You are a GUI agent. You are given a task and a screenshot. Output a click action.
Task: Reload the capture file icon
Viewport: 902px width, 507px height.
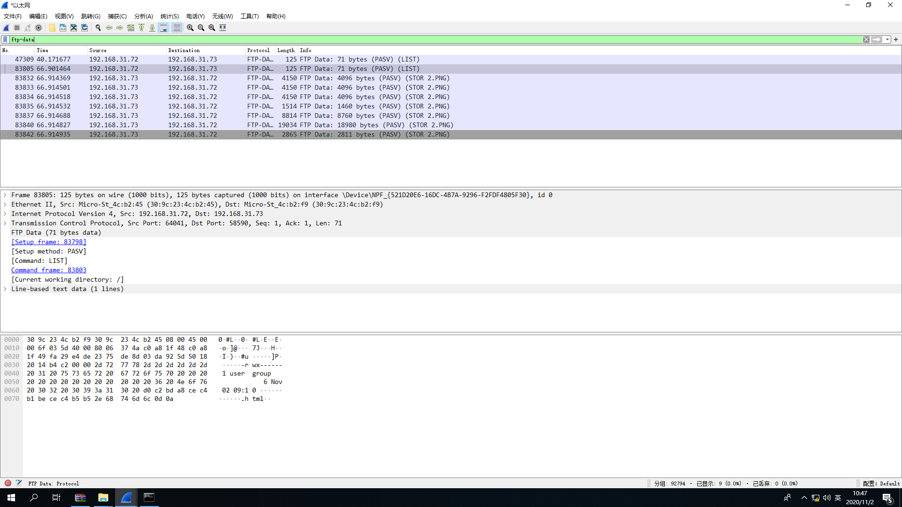pyautogui.click(x=85, y=28)
